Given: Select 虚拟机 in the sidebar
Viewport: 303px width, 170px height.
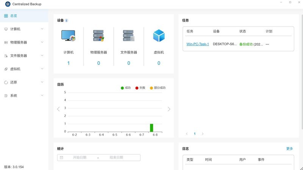Looking at the screenshot, I should click(x=15, y=69).
